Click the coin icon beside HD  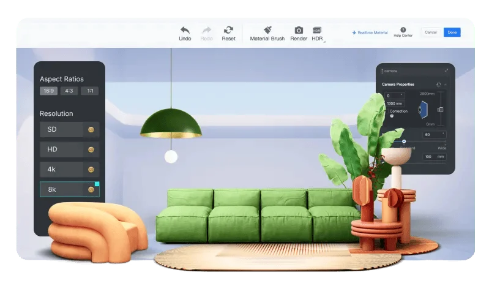[x=91, y=149]
